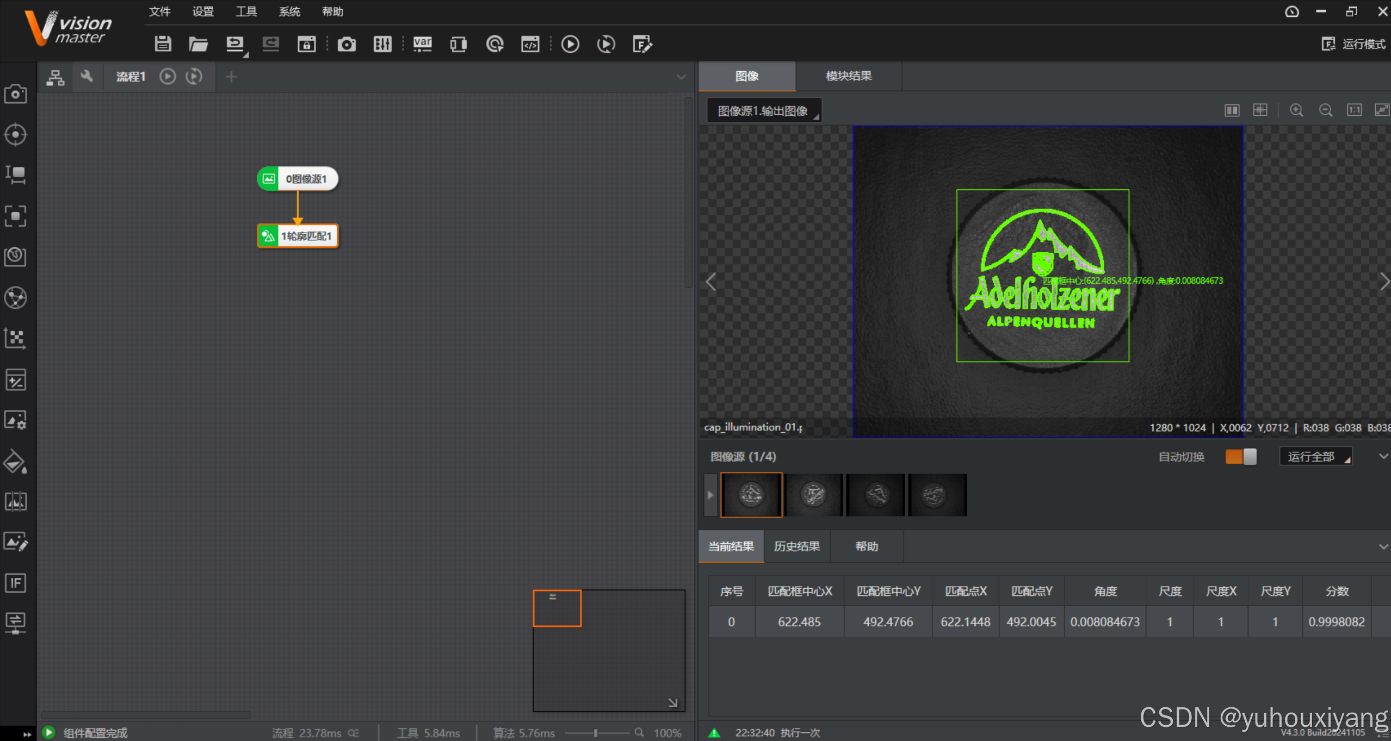Image resolution: width=1391 pixels, height=741 pixels.
Task: Open the 运行全部 dropdown
Action: 1315,457
